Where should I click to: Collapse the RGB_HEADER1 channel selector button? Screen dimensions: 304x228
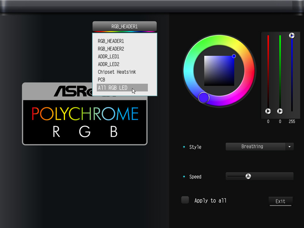point(125,26)
